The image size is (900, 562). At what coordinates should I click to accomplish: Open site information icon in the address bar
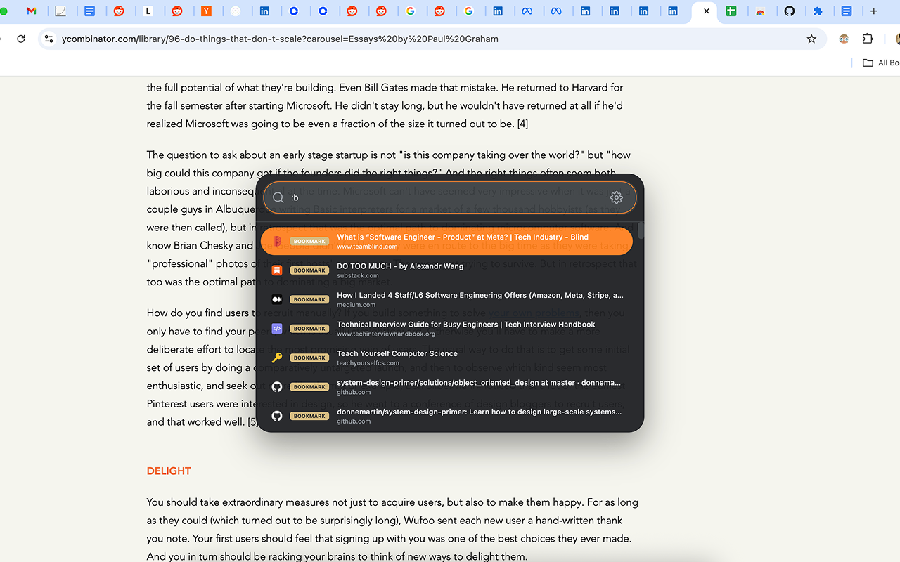tap(48, 39)
